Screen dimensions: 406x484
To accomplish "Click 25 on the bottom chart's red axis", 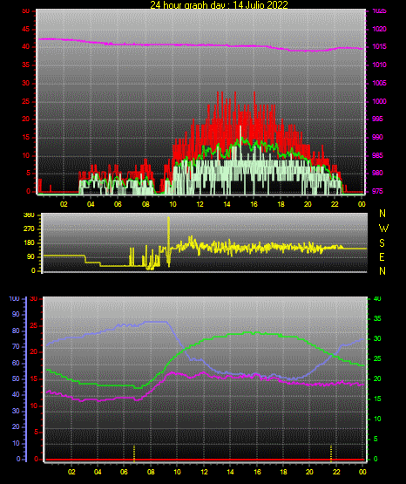I will point(34,325).
